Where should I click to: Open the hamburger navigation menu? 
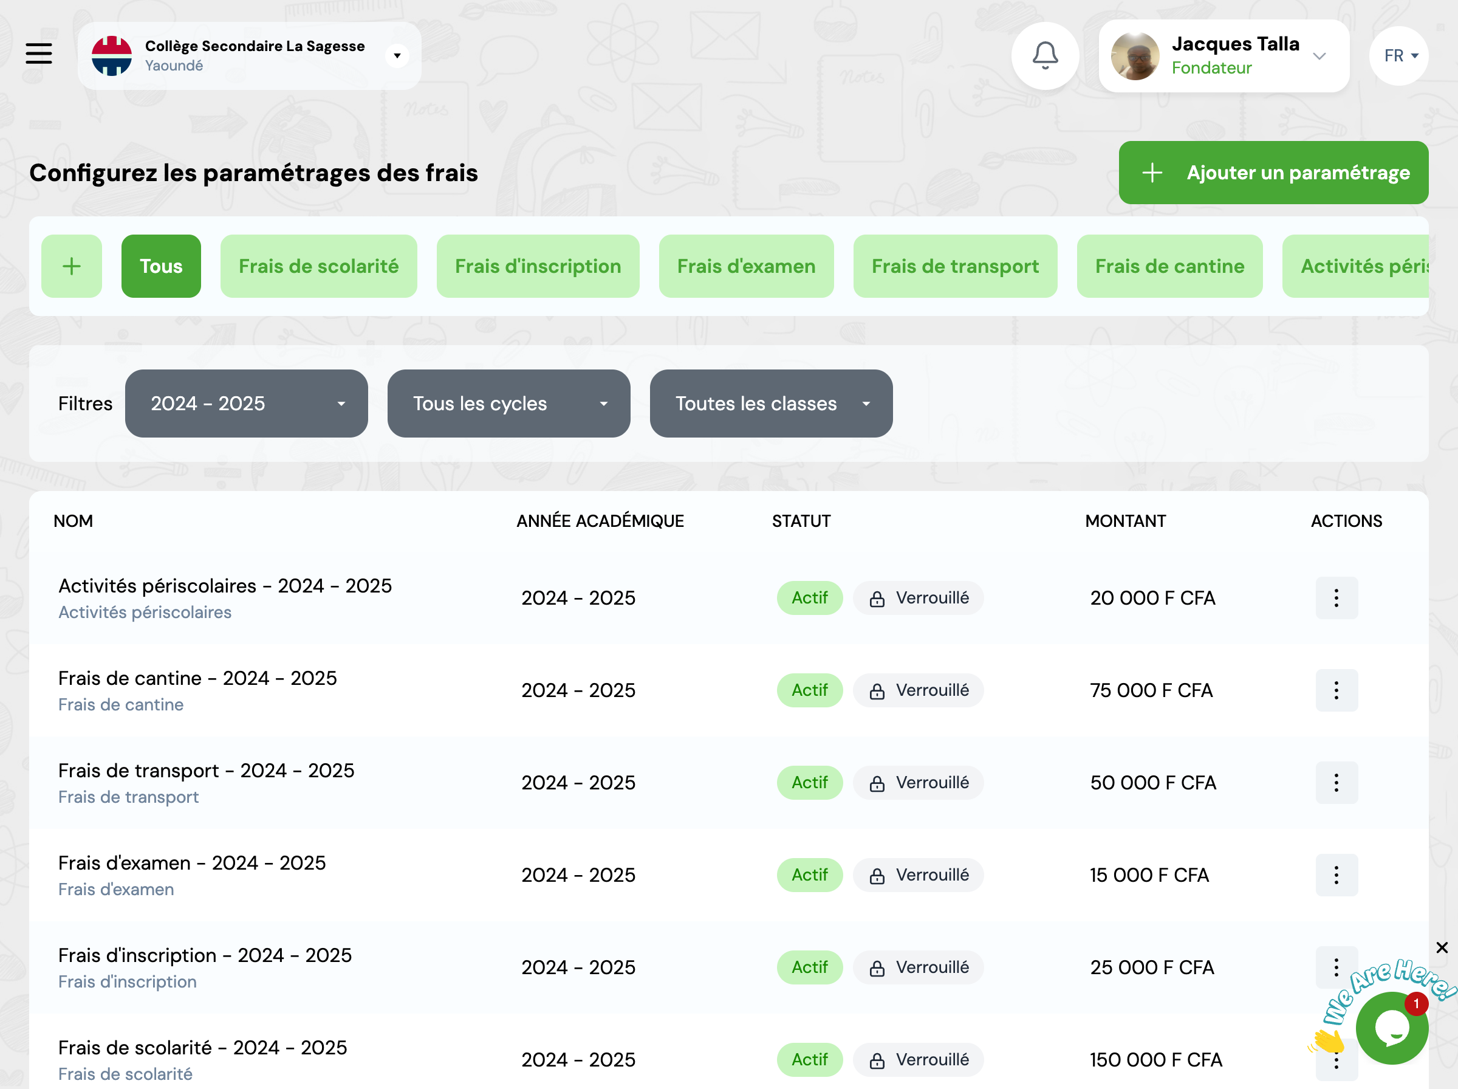tap(39, 53)
